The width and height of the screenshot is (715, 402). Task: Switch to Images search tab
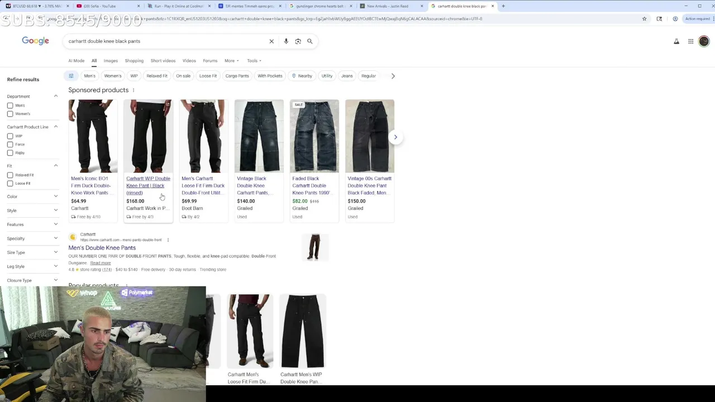[x=111, y=61]
